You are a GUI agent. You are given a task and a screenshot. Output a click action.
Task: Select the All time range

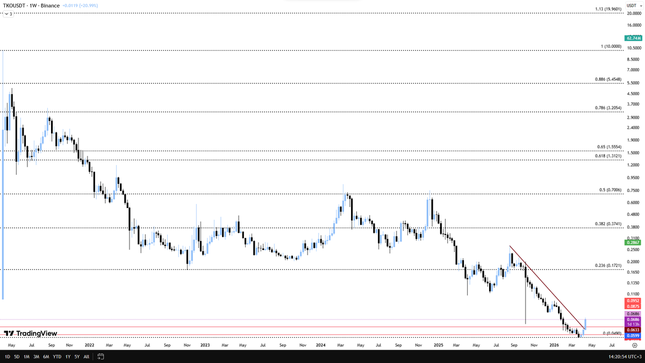point(87,357)
